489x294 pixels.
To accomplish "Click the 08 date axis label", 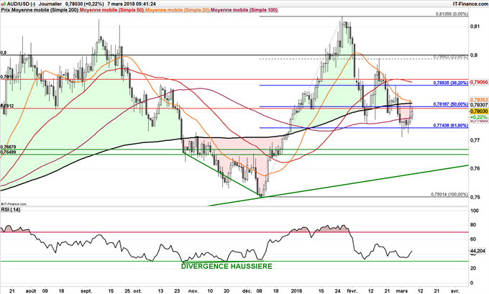I will [x=260, y=291].
